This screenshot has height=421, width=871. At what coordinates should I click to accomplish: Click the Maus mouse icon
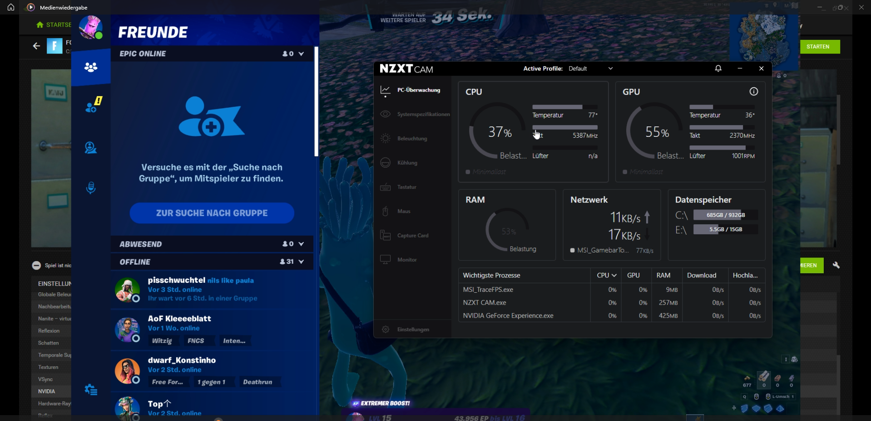click(x=385, y=211)
